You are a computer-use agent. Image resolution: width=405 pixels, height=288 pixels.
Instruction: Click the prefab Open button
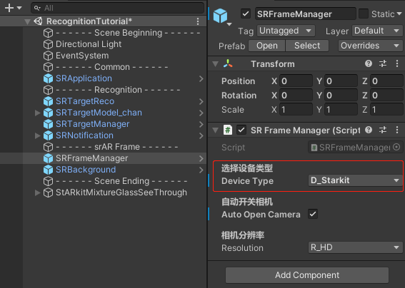pyautogui.click(x=267, y=46)
